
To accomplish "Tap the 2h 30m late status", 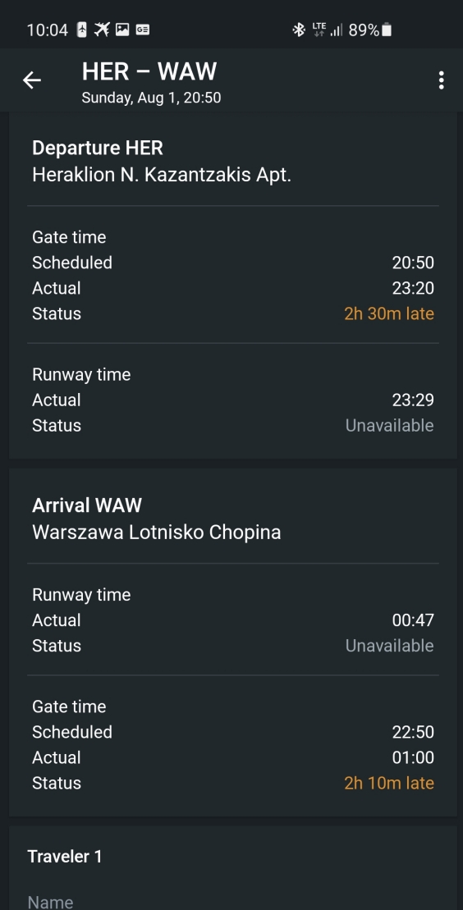I will pyautogui.click(x=389, y=313).
